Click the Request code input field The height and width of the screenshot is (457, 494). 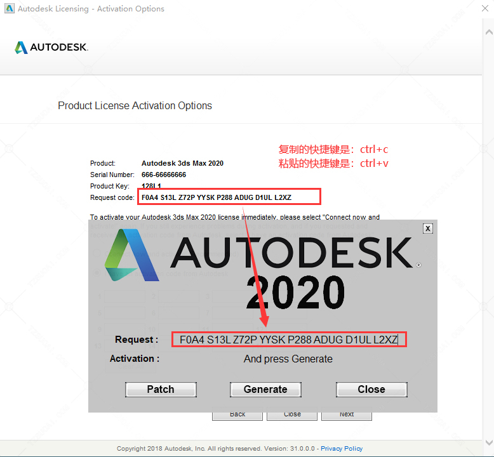point(289,340)
